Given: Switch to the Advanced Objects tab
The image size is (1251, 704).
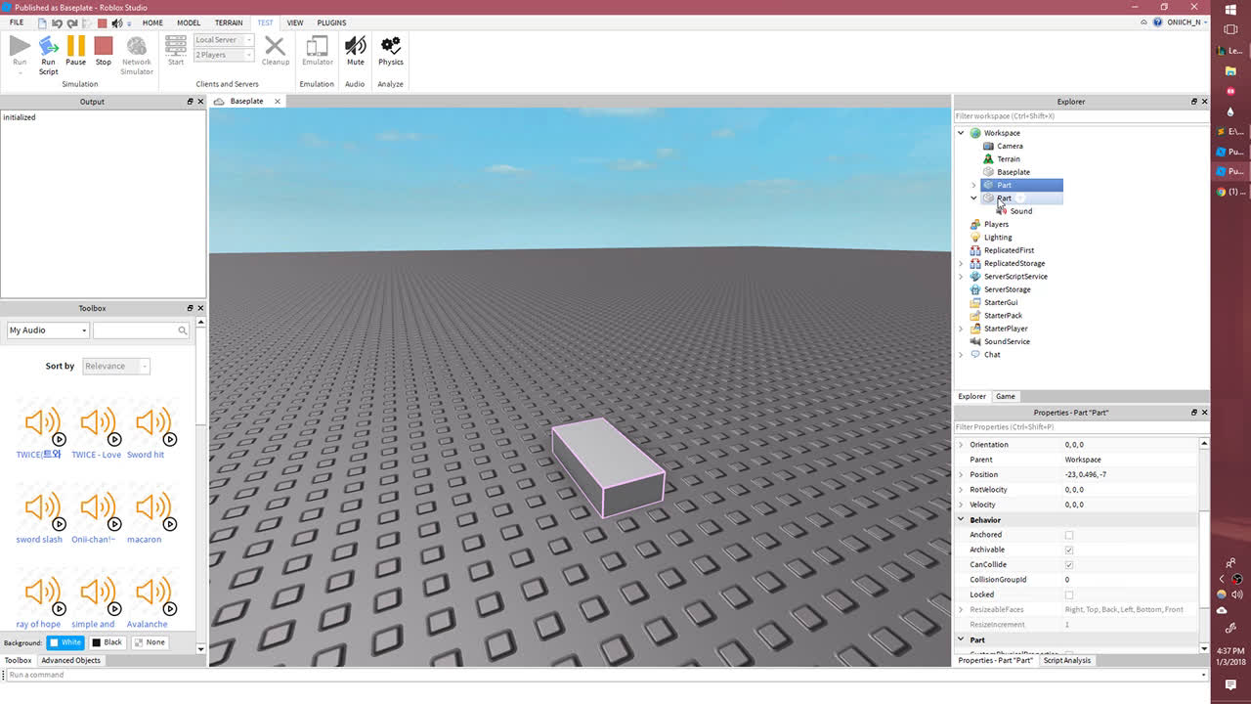Looking at the screenshot, I should tap(70, 660).
